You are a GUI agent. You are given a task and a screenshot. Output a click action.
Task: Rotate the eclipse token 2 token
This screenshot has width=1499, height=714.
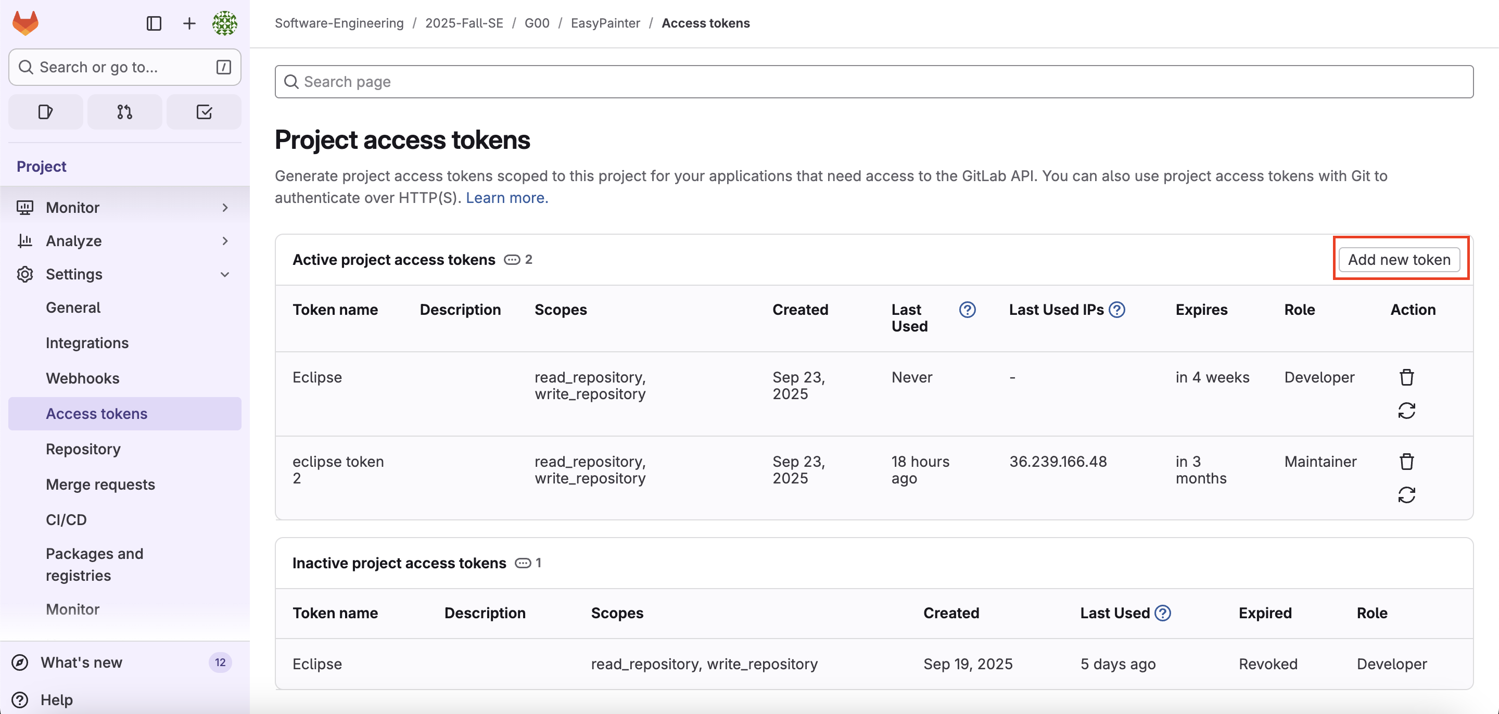point(1406,495)
